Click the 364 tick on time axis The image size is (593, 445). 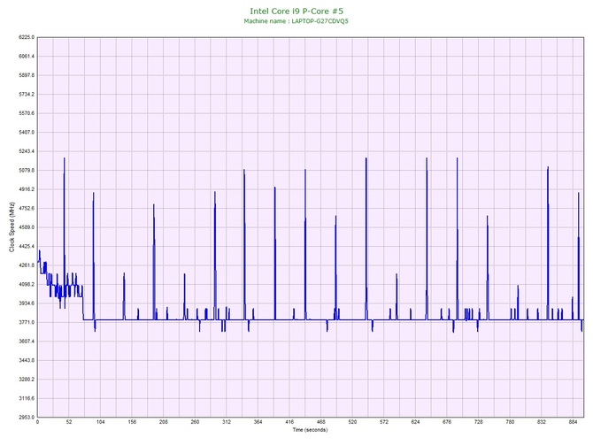click(x=258, y=422)
